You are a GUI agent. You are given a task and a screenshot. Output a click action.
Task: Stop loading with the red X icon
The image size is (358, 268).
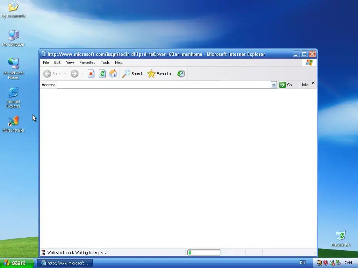click(91, 74)
